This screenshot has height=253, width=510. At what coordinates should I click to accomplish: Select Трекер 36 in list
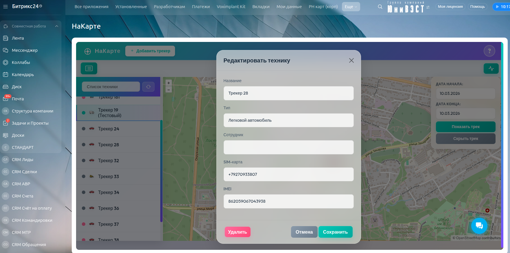(118, 208)
